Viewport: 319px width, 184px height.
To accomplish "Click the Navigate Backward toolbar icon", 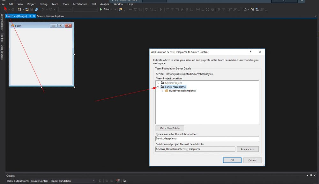I will 5,9.
